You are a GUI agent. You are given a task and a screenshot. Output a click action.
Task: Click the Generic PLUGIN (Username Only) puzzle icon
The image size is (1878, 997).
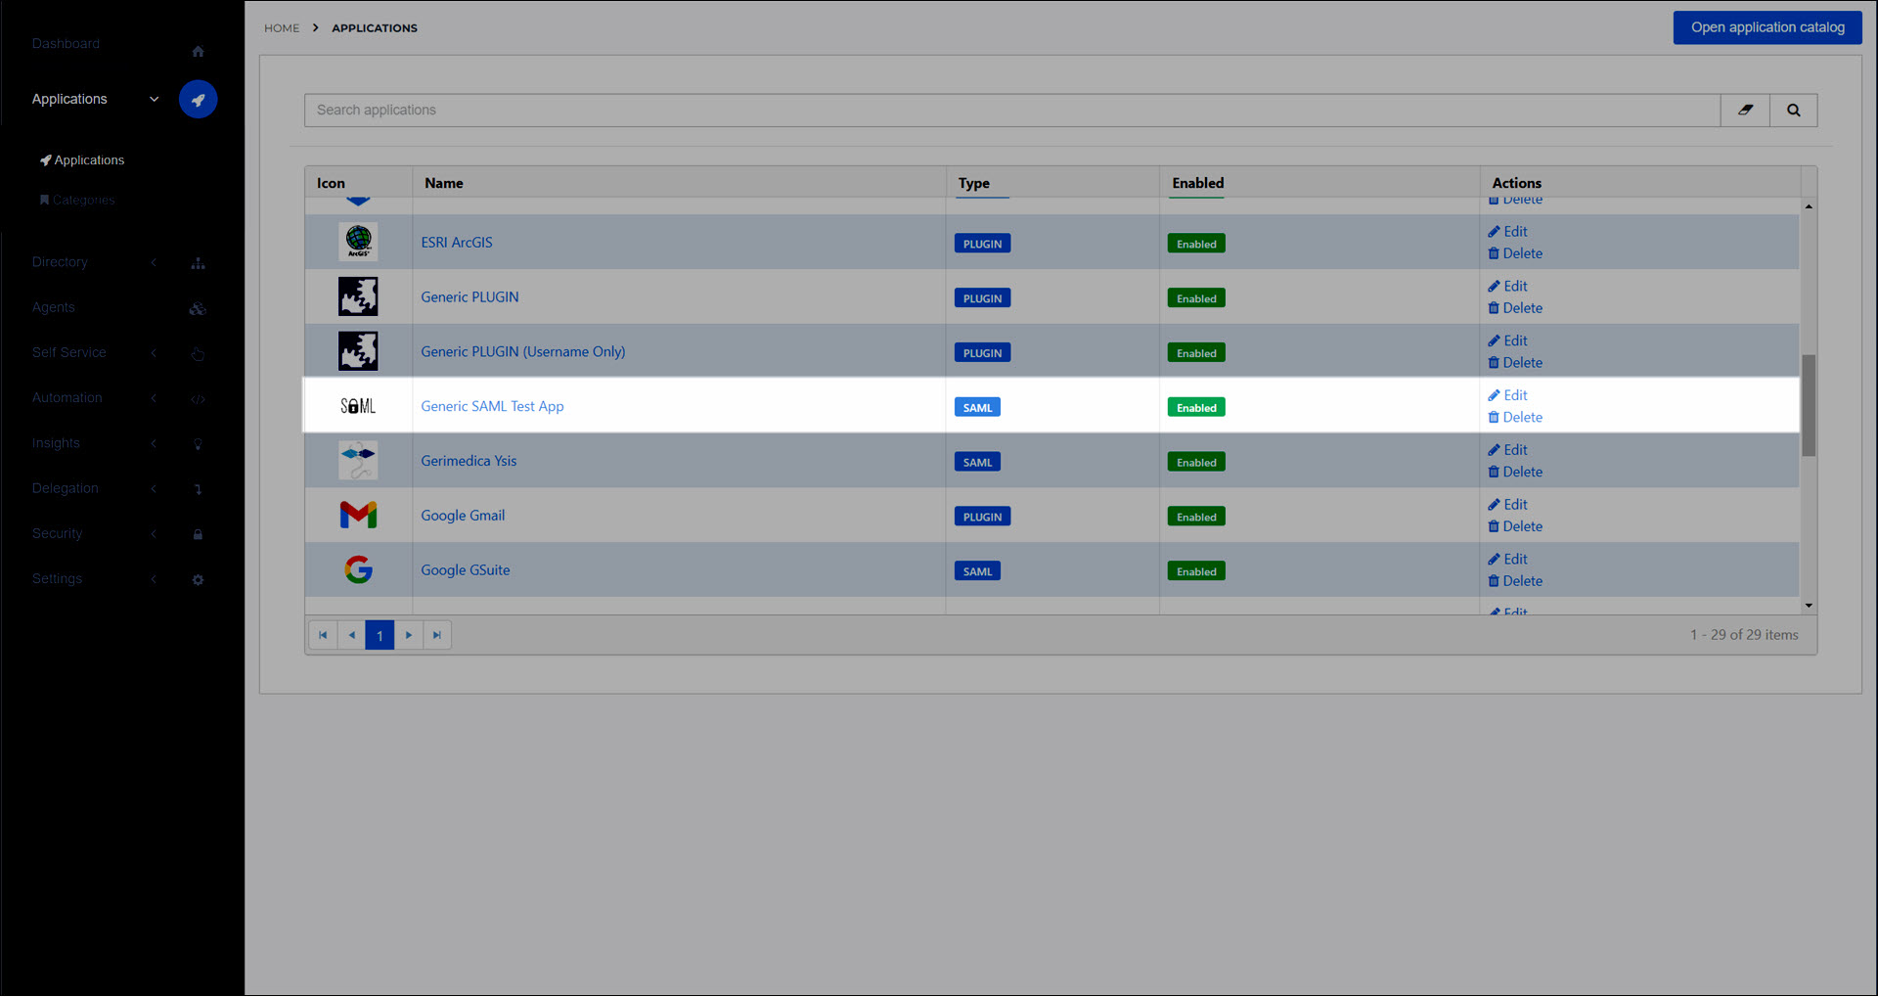click(x=358, y=351)
